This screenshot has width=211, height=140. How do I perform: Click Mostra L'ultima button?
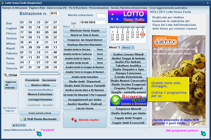[40, 85]
